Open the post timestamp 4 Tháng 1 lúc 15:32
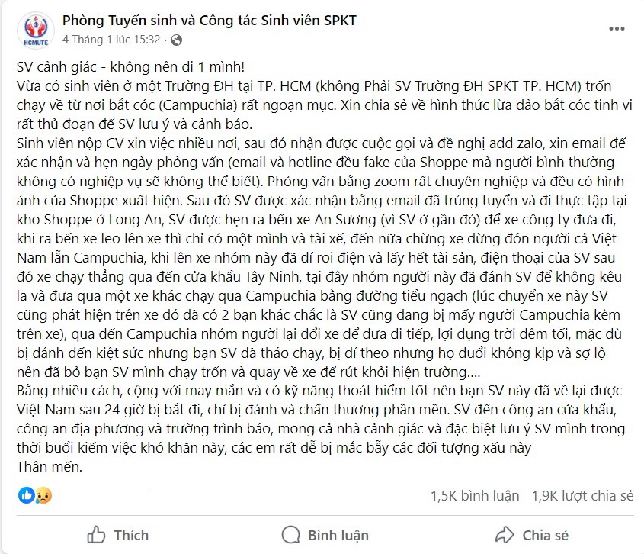 pos(111,40)
